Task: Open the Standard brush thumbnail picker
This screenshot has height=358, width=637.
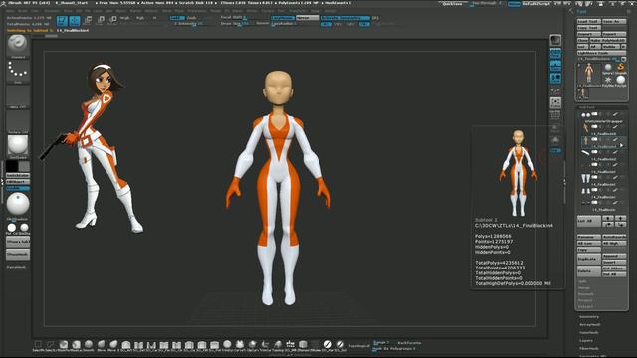Action: pyautogui.click(x=18, y=45)
